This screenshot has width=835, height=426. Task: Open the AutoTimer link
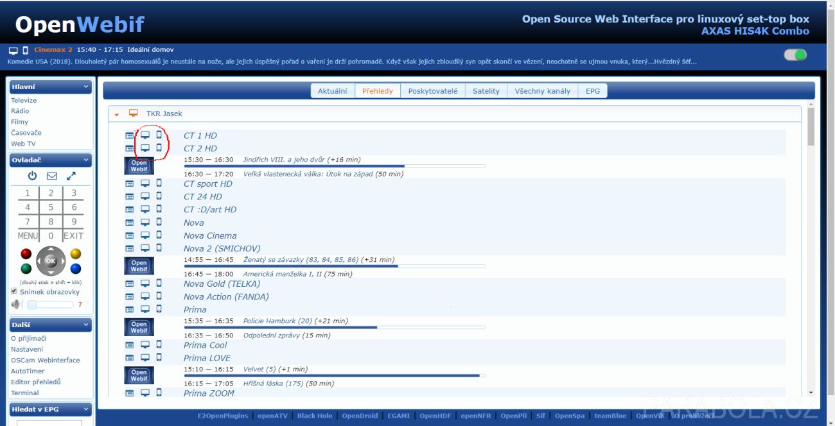point(28,371)
